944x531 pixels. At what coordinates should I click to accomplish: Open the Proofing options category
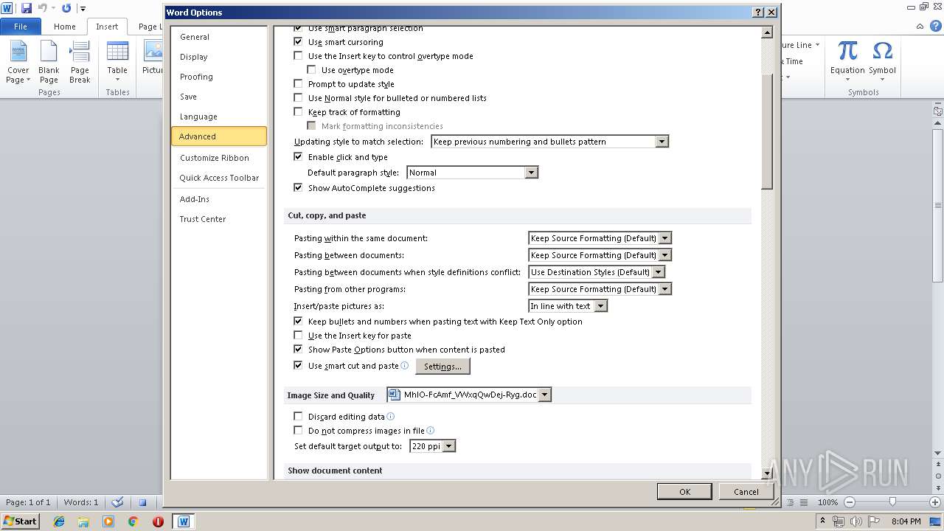(x=196, y=77)
